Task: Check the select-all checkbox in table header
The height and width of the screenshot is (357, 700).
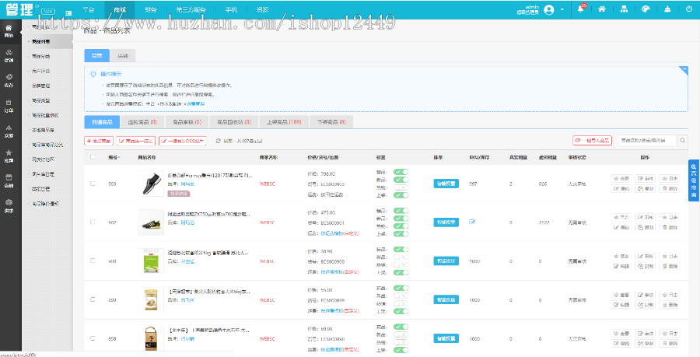Action: tap(93, 156)
